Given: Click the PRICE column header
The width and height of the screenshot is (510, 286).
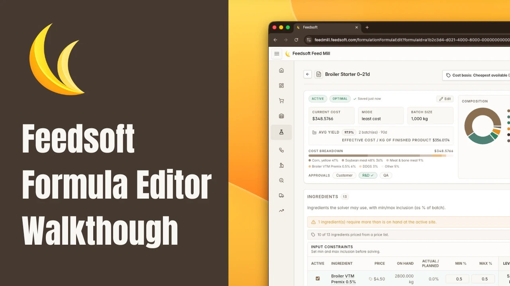Looking at the screenshot, I should coord(380,263).
